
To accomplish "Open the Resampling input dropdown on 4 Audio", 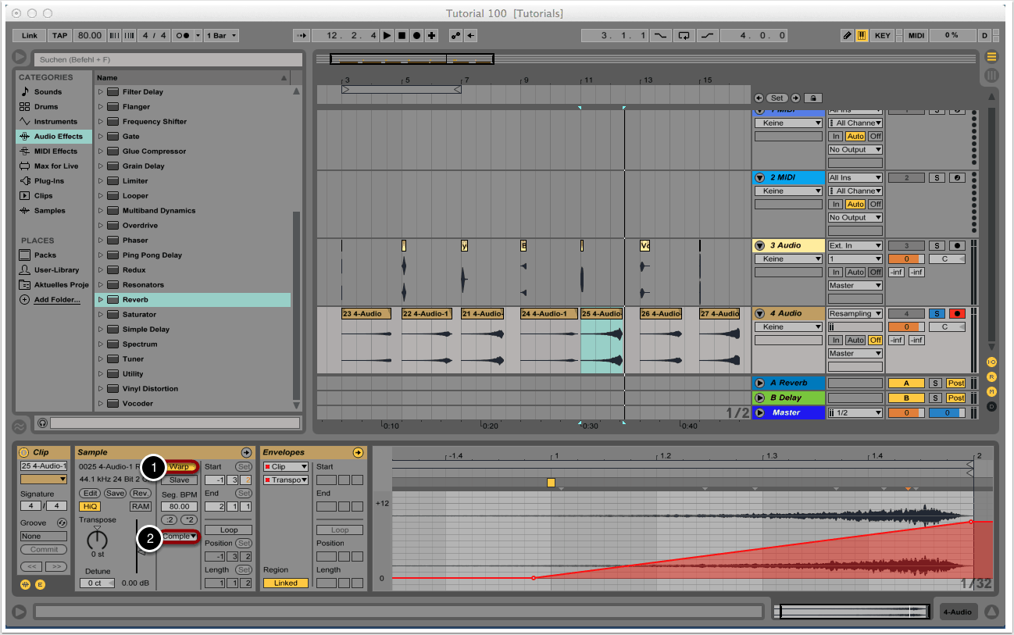I will (x=855, y=313).
